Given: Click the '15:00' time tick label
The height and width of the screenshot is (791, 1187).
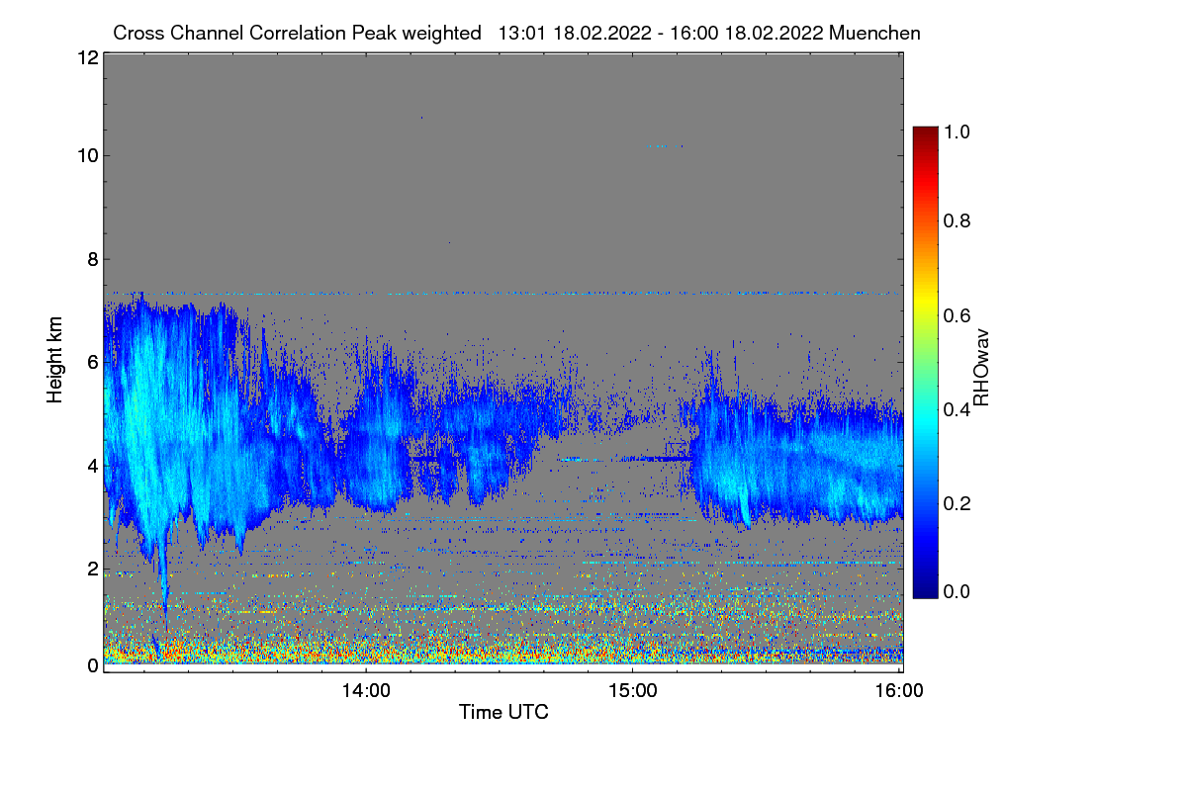Looking at the screenshot, I should (633, 690).
